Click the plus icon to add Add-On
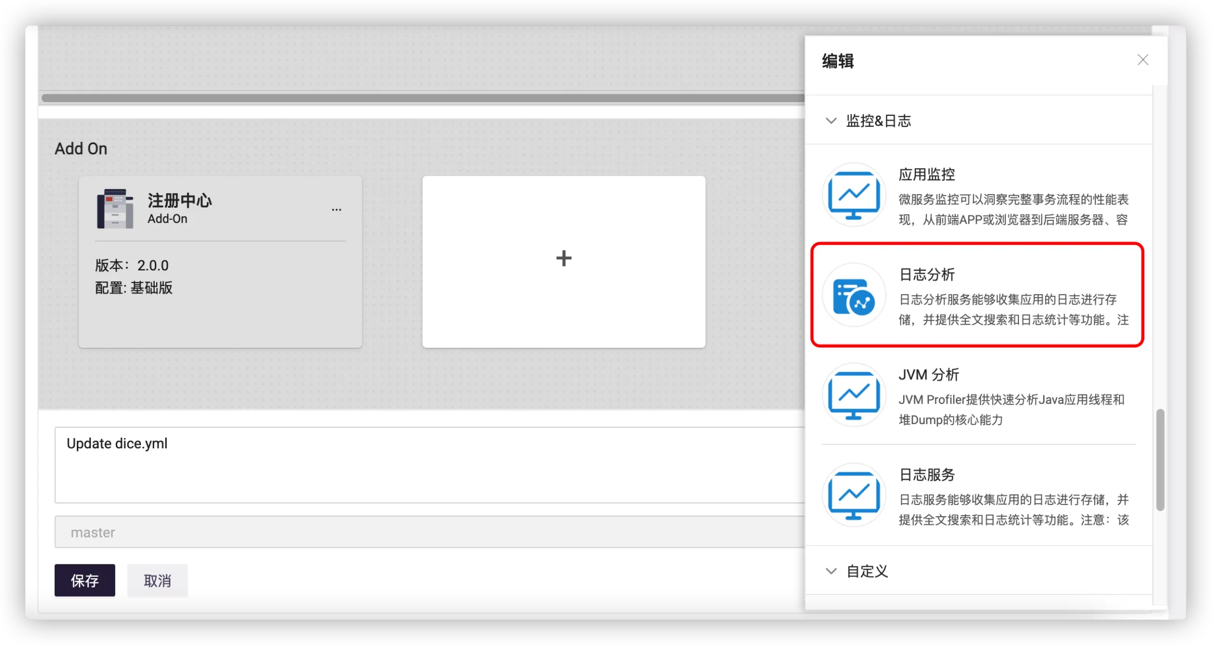 pos(563,258)
